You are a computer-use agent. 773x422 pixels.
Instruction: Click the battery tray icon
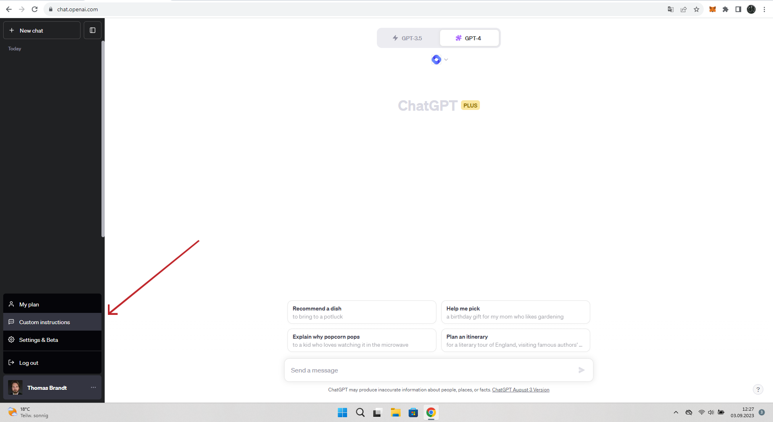[x=721, y=412]
